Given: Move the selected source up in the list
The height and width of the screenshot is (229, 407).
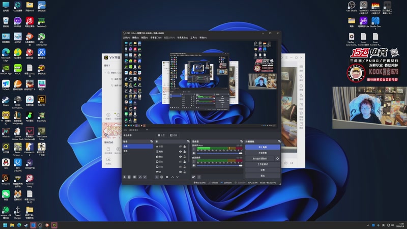Looking at the screenshot, I should coord(172,177).
